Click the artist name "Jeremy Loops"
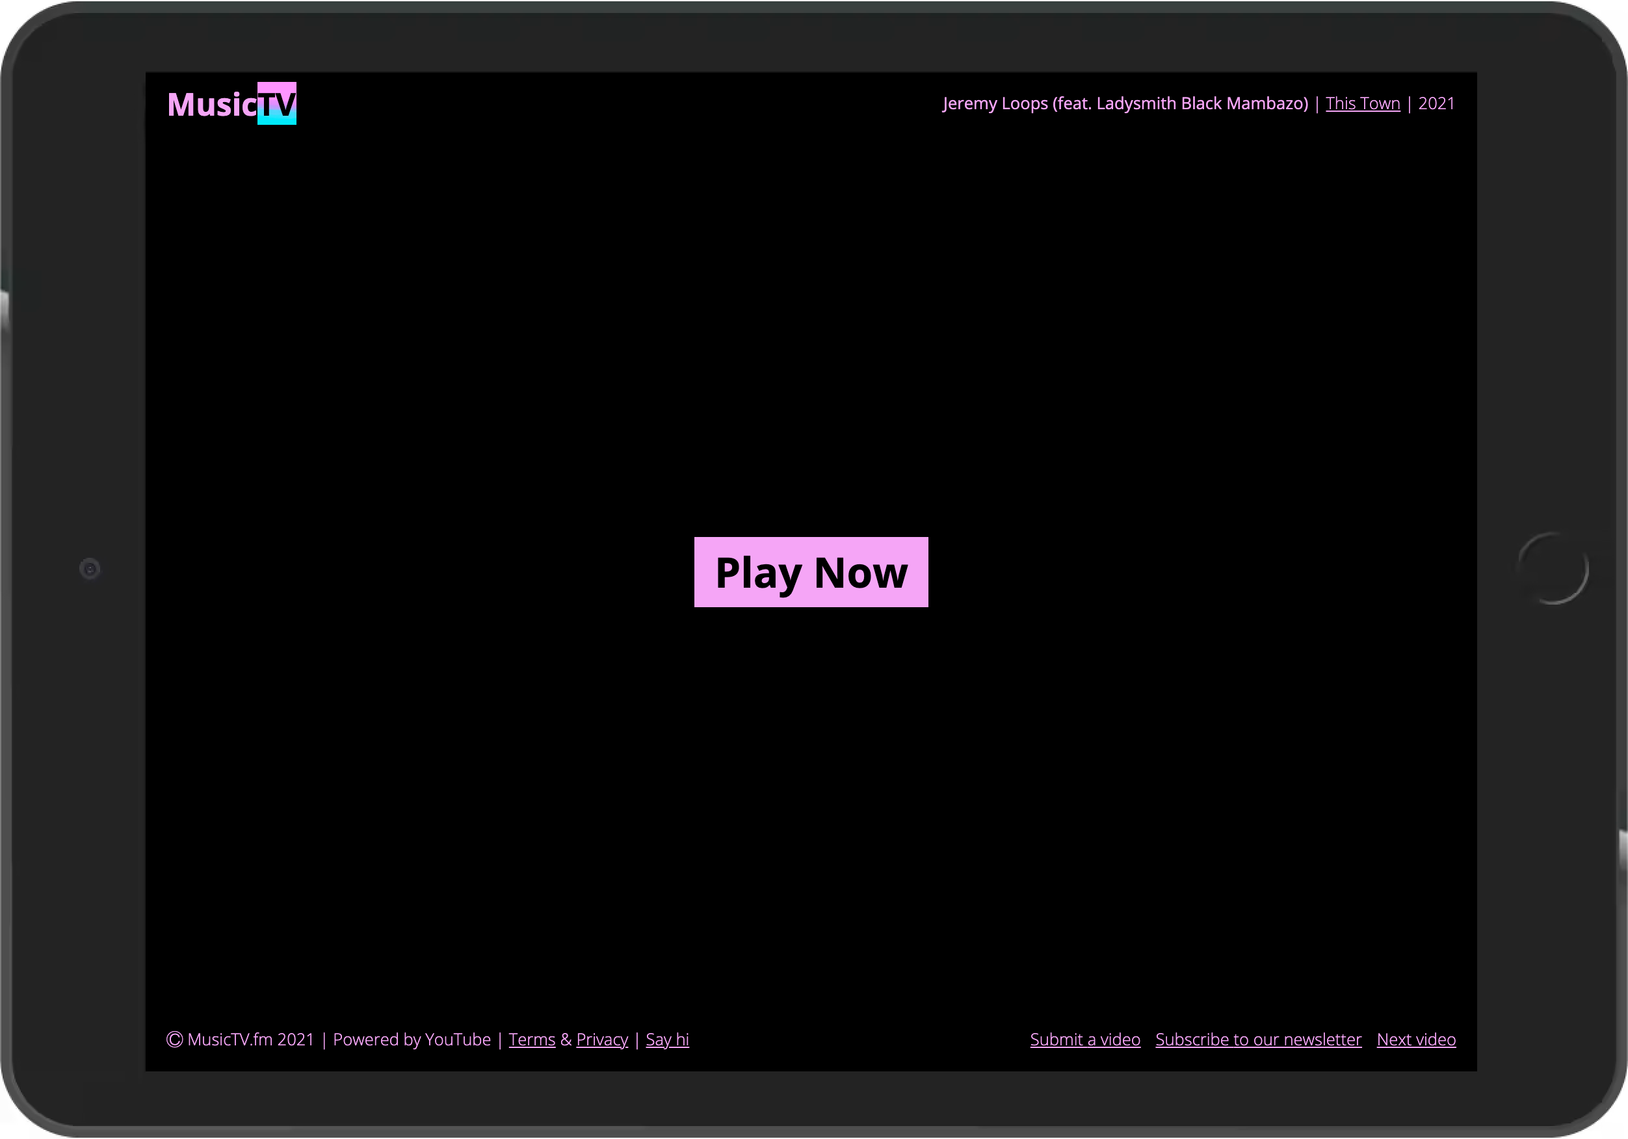This screenshot has height=1139, width=1628. tap(996, 103)
